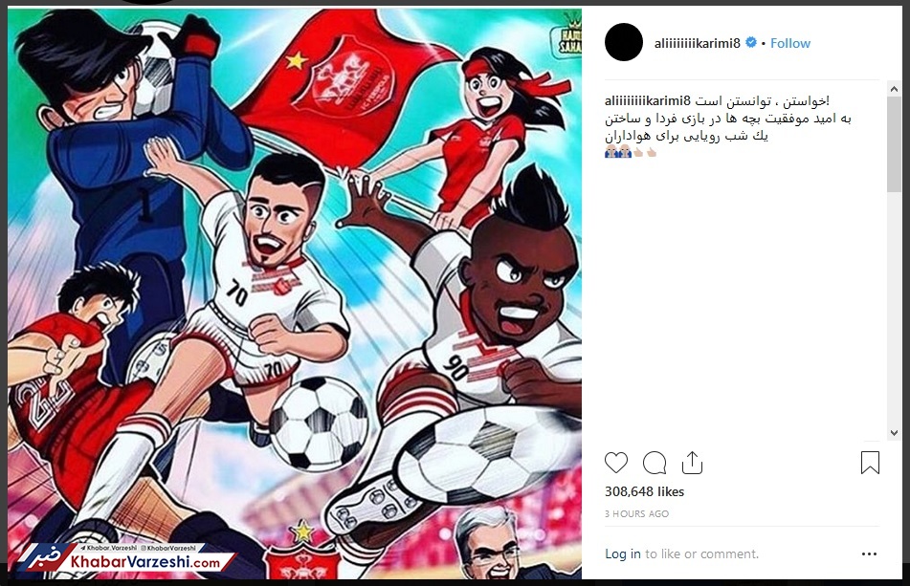Click the cartoon football post image
910x586 pixels.
(294, 293)
